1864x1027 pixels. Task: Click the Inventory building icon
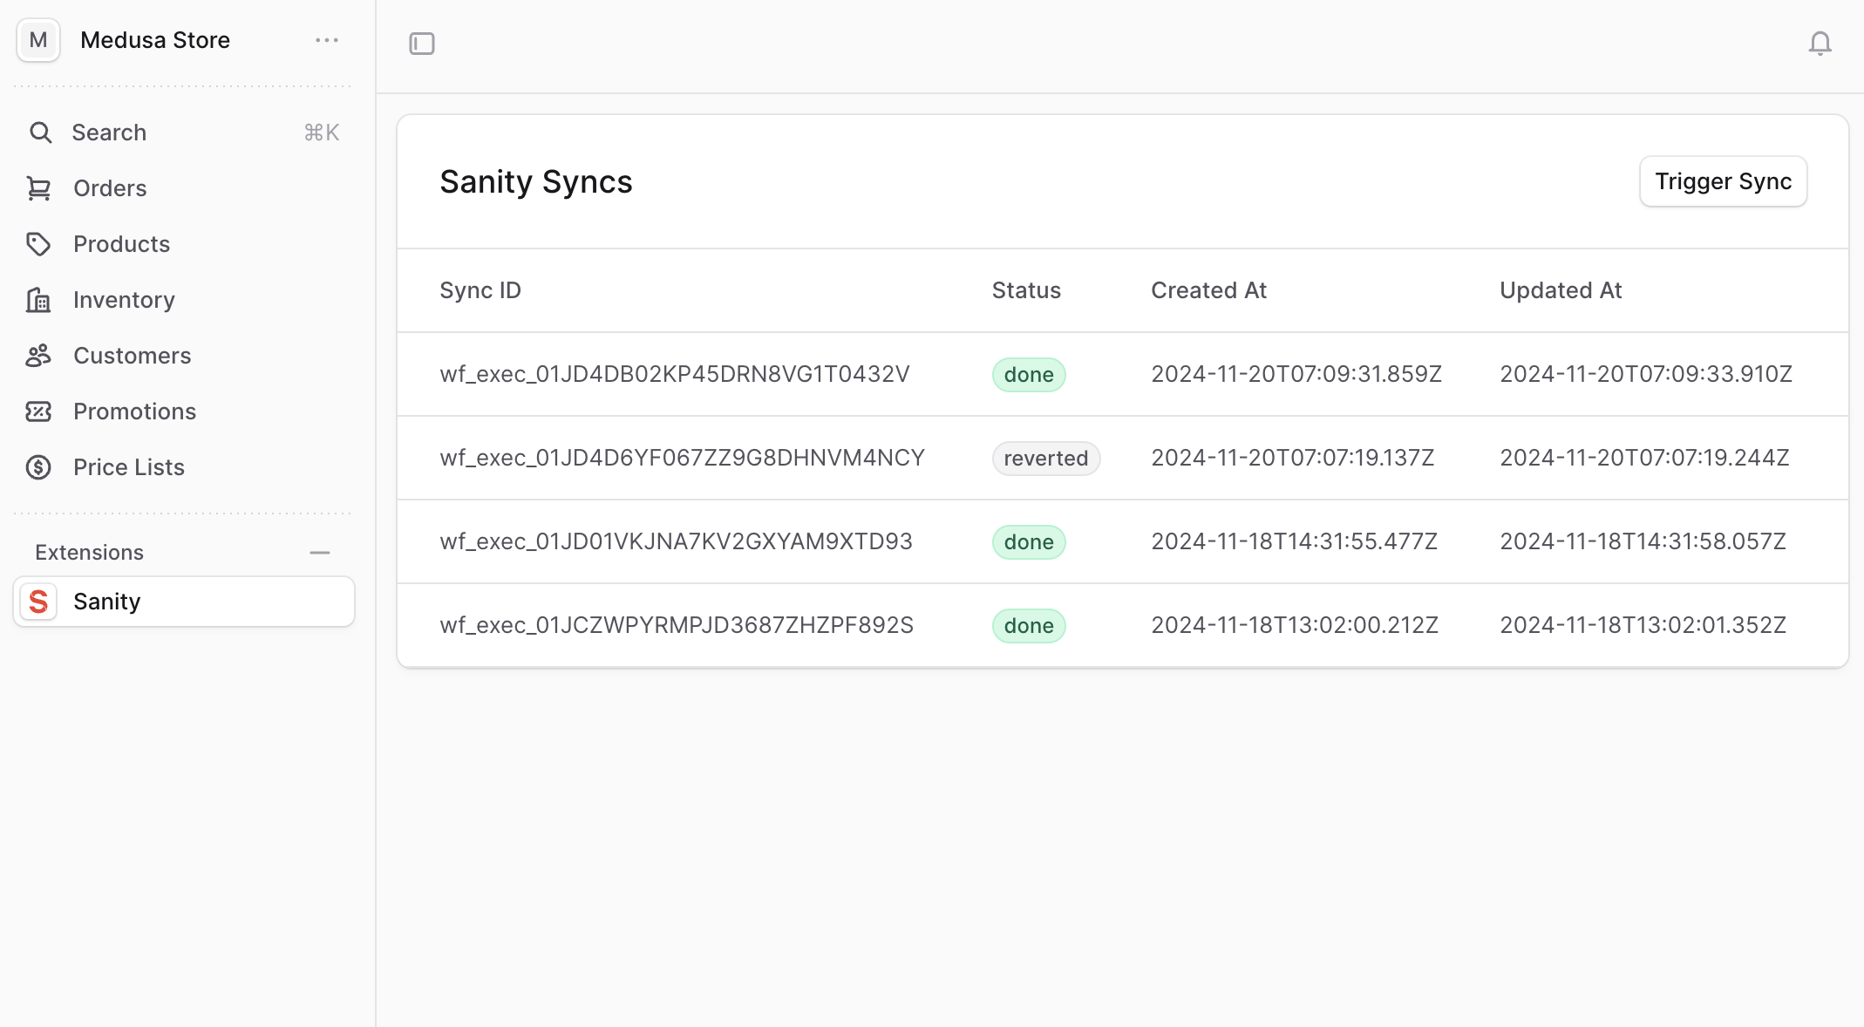click(40, 300)
